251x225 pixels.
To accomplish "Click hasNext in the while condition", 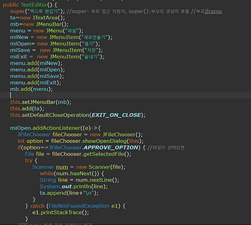I will 81,173.
